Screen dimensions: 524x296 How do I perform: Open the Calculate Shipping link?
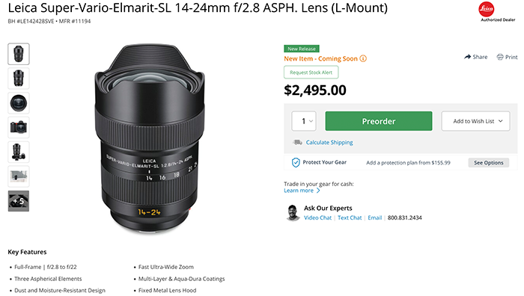pyautogui.click(x=329, y=143)
